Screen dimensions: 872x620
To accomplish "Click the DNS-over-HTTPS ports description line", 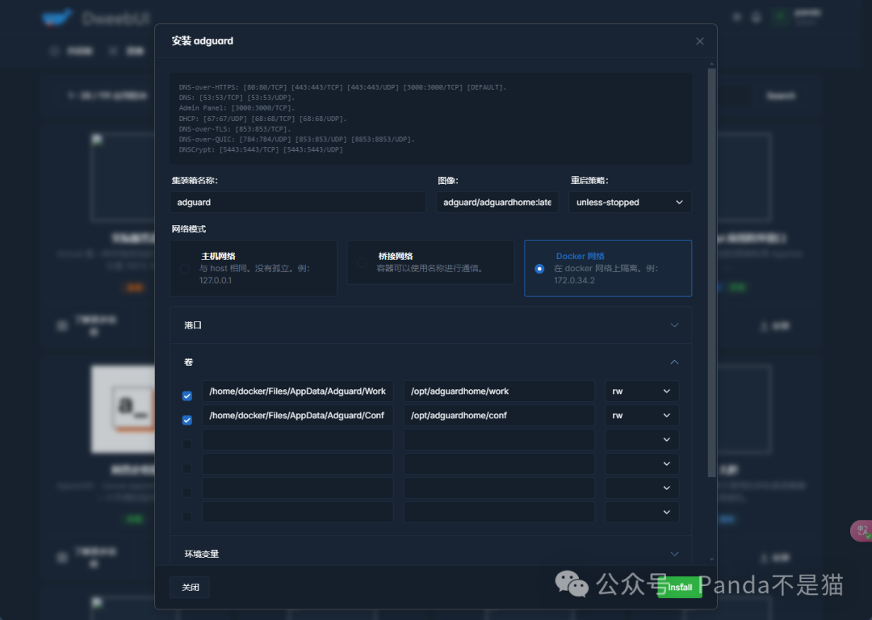I will pyautogui.click(x=342, y=87).
